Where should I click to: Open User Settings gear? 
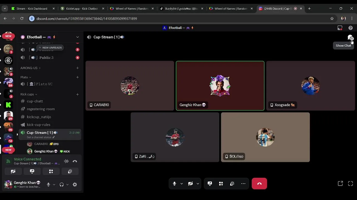(x=75, y=184)
